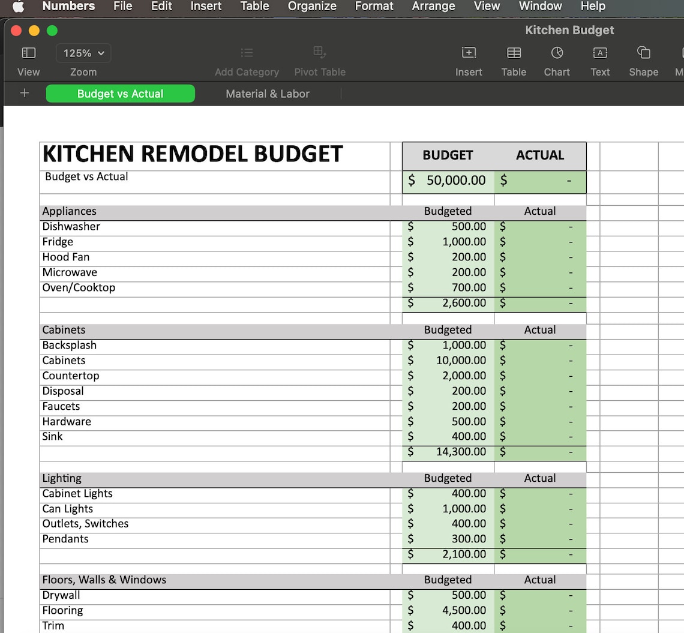Switch to the Material & Labor sheet tab
Screen dimensions: 684x633
click(268, 94)
